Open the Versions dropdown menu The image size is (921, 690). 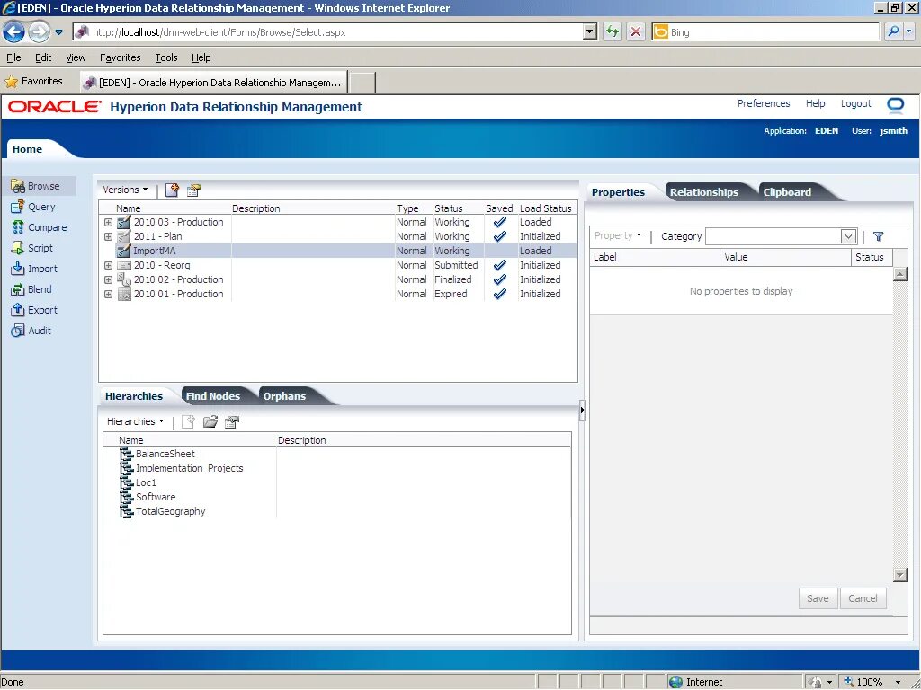point(125,190)
